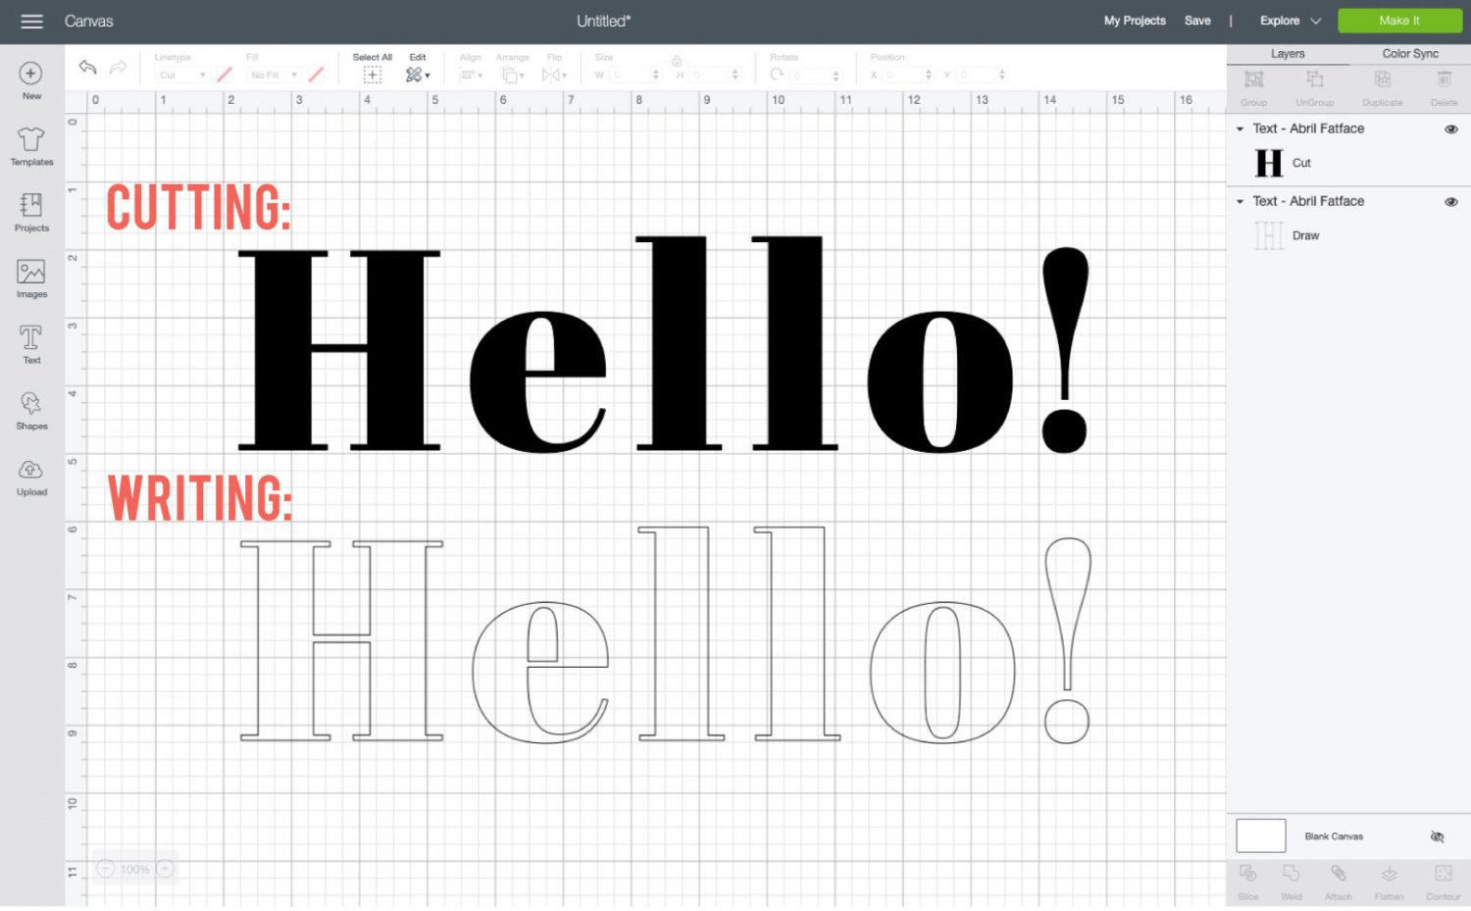This screenshot has width=1471, height=911.
Task: Click the Untitled* project title
Action: tap(604, 21)
